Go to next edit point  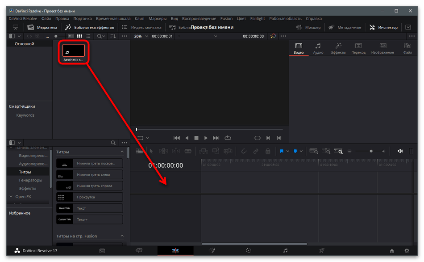point(268,138)
